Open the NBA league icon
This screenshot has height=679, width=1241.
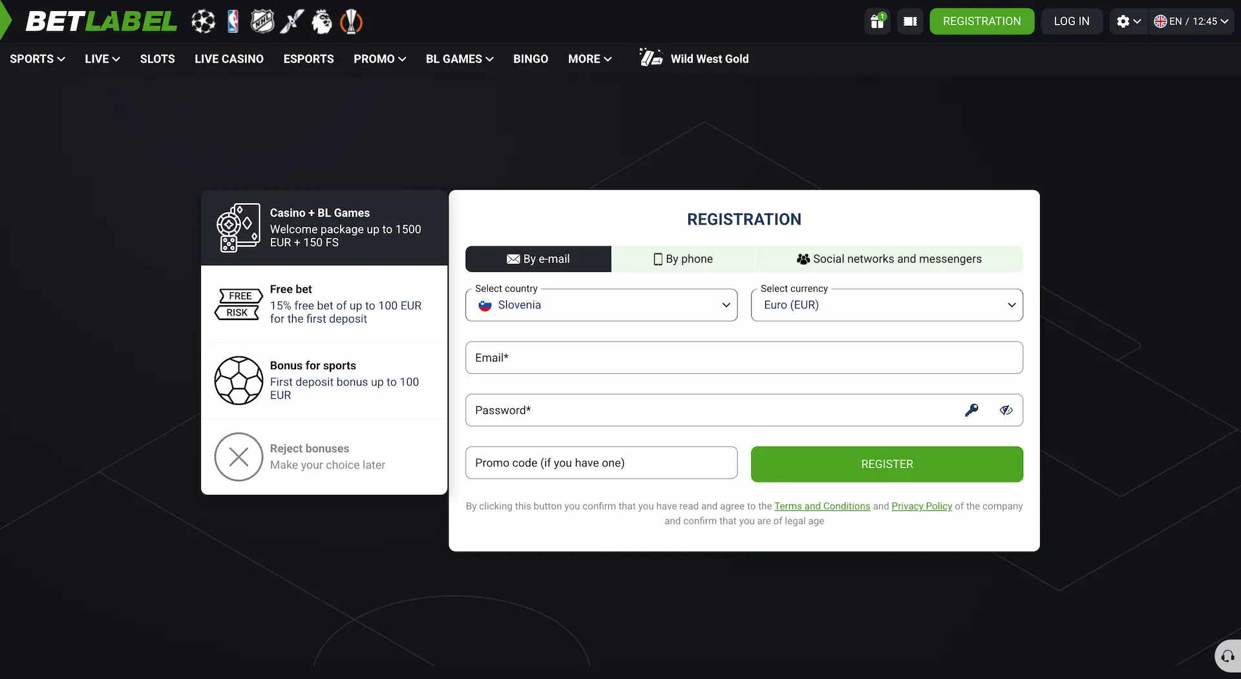click(233, 21)
